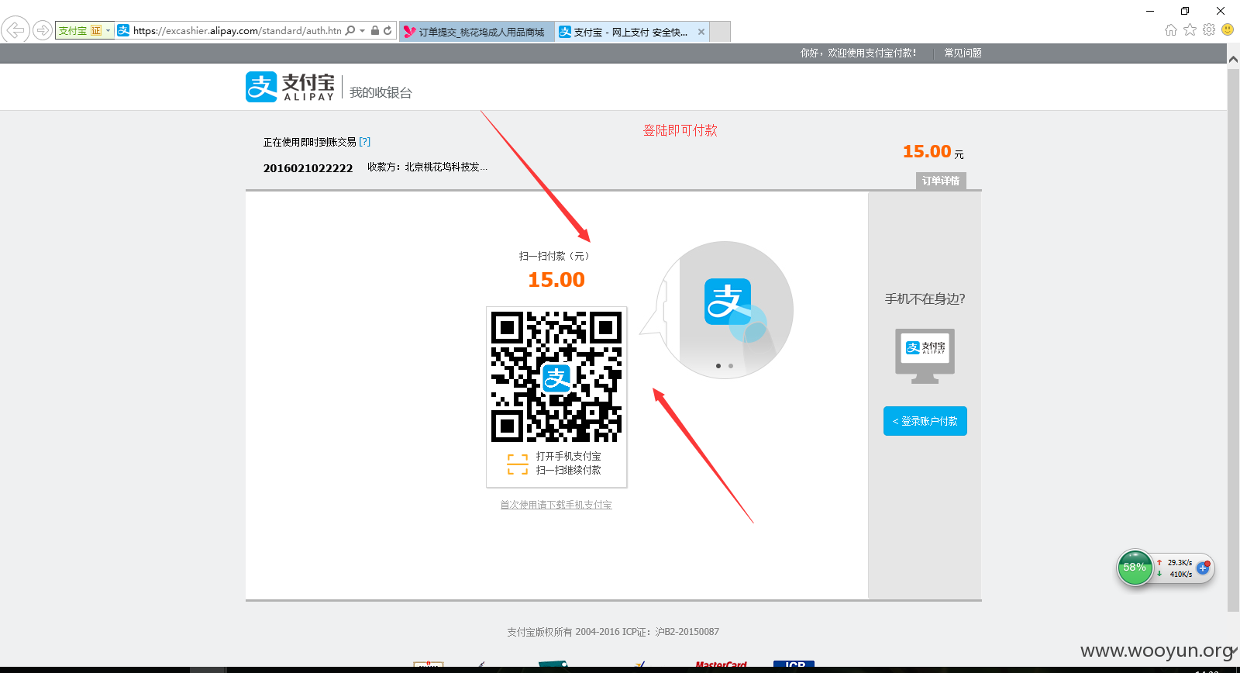Open browser Tools gear menu

click(1209, 29)
